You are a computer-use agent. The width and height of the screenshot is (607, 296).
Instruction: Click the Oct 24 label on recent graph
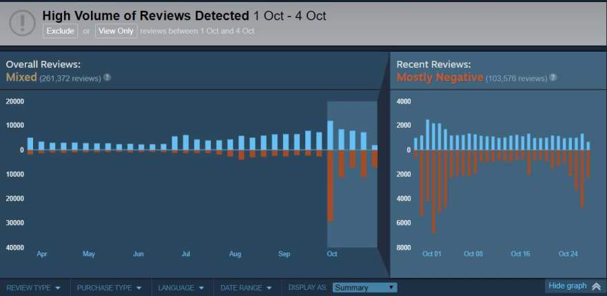click(568, 254)
